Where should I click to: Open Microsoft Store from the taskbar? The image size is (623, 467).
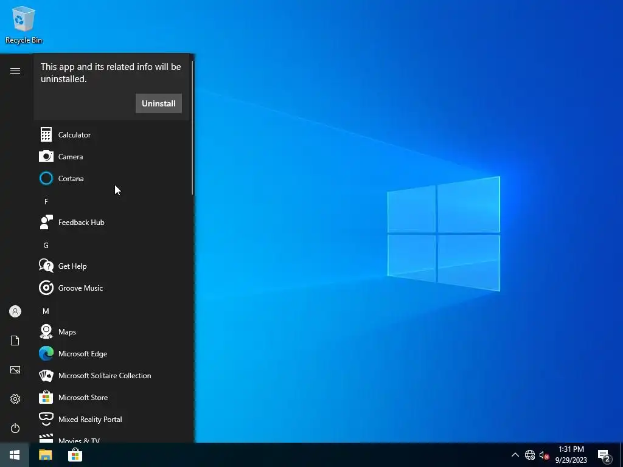[x=75, y=455]
